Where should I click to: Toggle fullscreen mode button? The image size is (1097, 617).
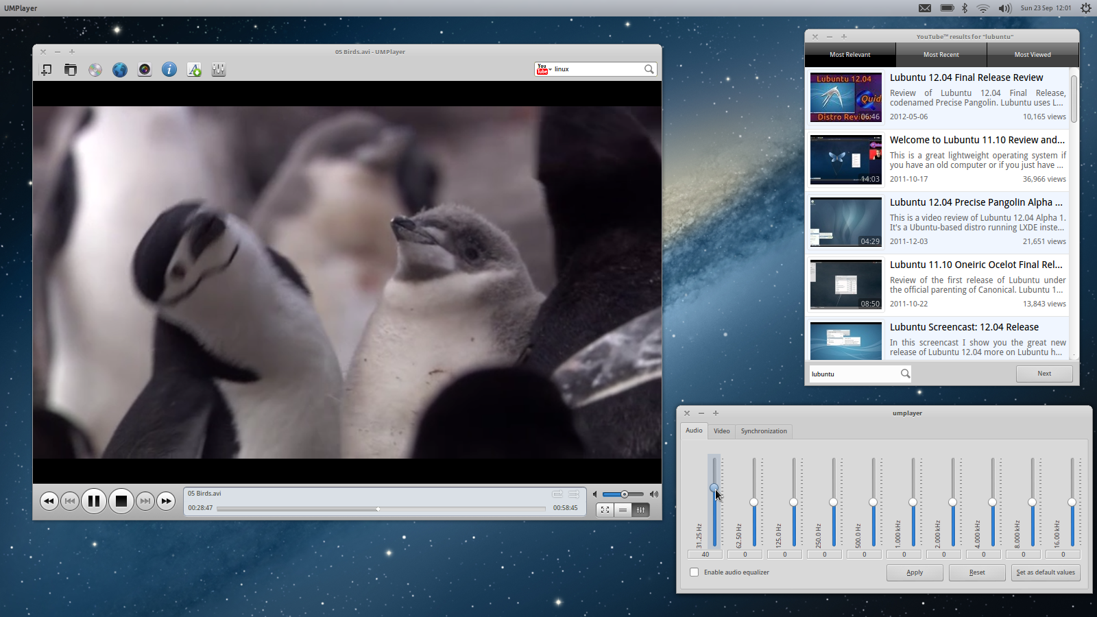pos(605,509)
